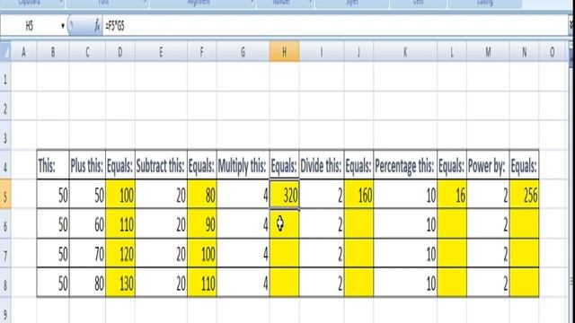This screenshot has width=575, height=323.
Task: Click the 'Divide this:' header cell
Action: click(322, 164)
